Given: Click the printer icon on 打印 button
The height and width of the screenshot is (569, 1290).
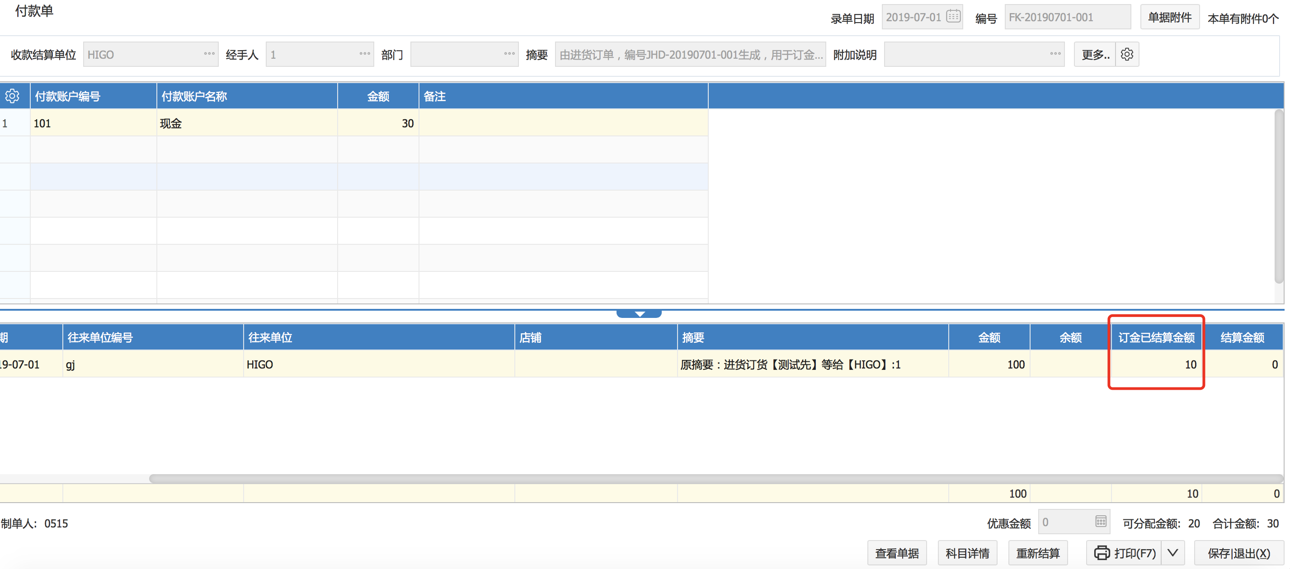Looking at the screenshot, I should pos(1101,552).
